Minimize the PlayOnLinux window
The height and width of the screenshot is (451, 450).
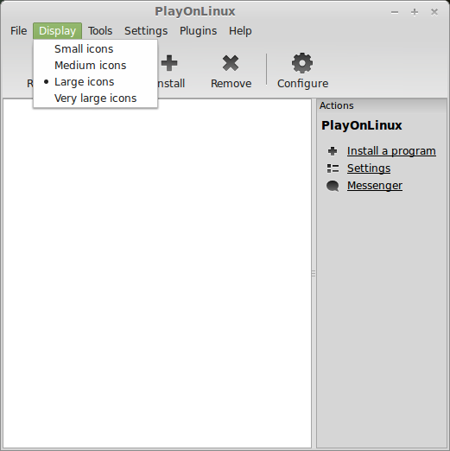pyautogui.click(x=395, y=12)
